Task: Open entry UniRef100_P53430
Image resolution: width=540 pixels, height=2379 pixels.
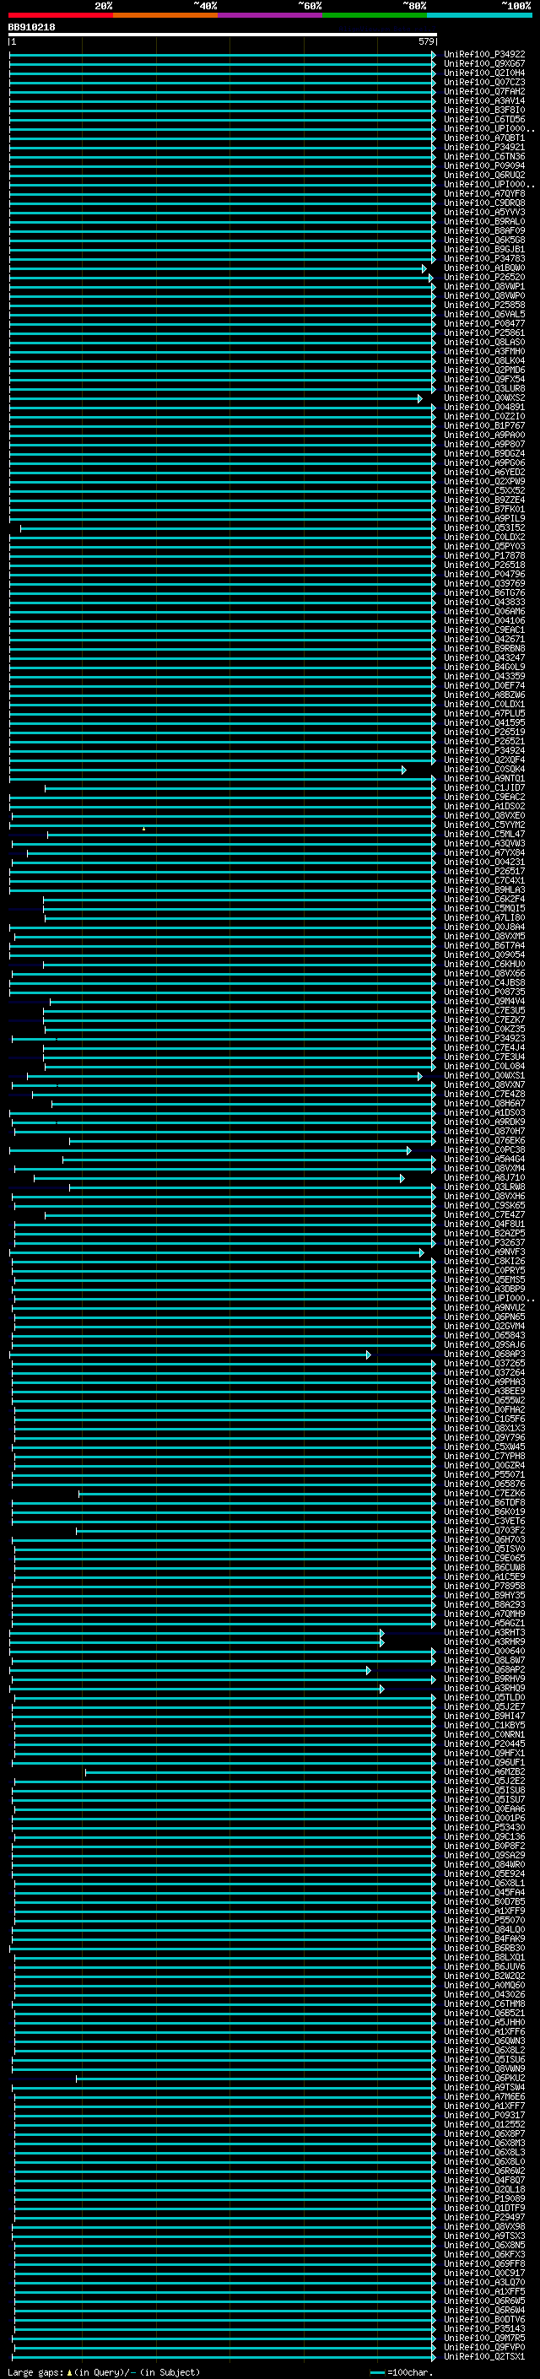Action: tap(483, 1827)
